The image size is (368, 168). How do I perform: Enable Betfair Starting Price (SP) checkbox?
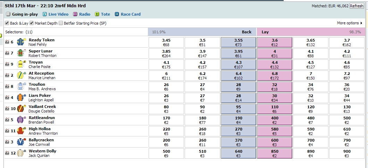pyautogui.click(x=61, y=23)
